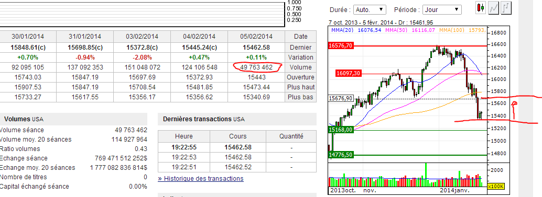Click the high value 15907.53
Screen dimensions: 542x197
click(28, 87)
